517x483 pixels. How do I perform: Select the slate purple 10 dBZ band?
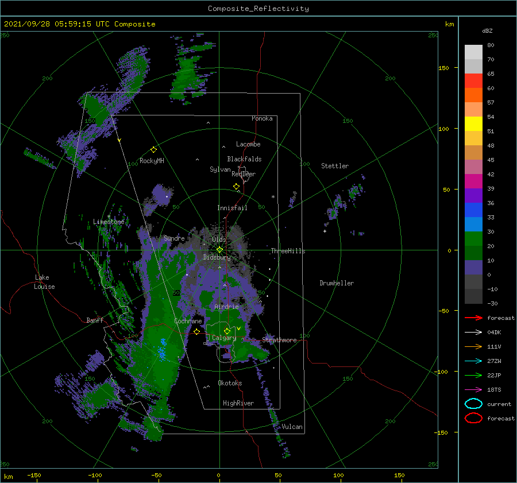[473, 267]
